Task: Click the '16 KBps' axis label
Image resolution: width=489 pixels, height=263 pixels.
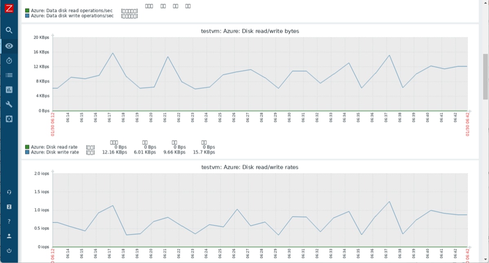Action: 41,52
